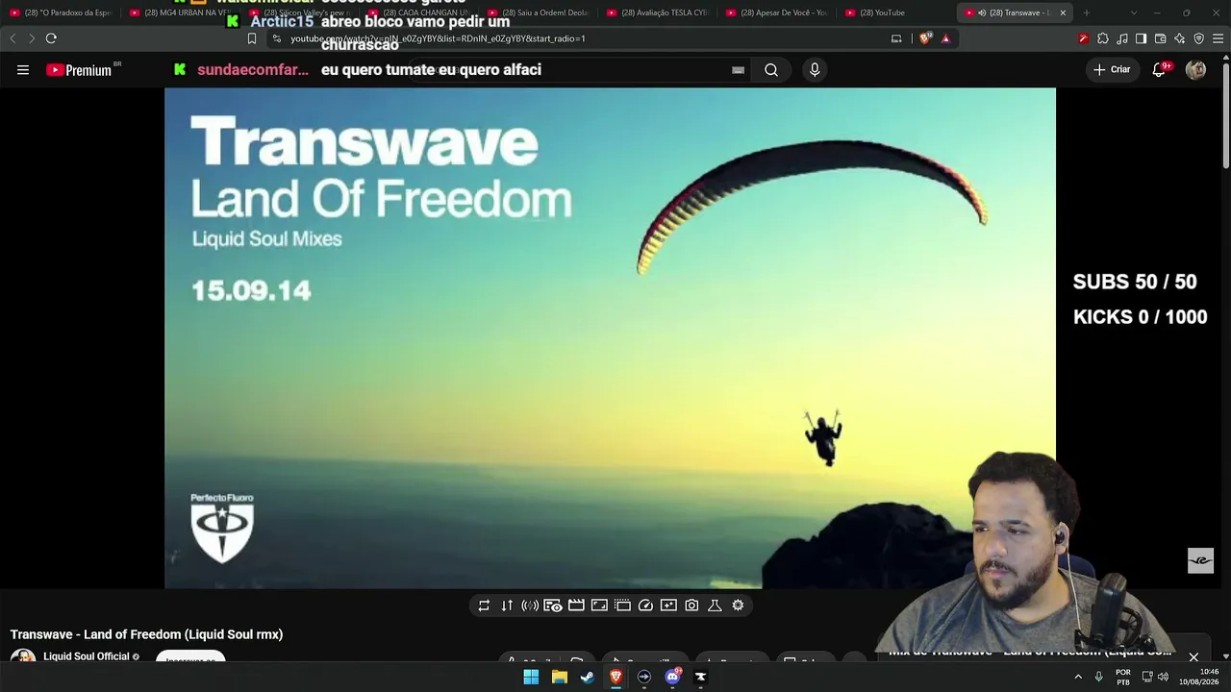This screenshot has width=1231, height=692.
Task: Take a video screenshot with camera icon
Action: pos(691,605)
